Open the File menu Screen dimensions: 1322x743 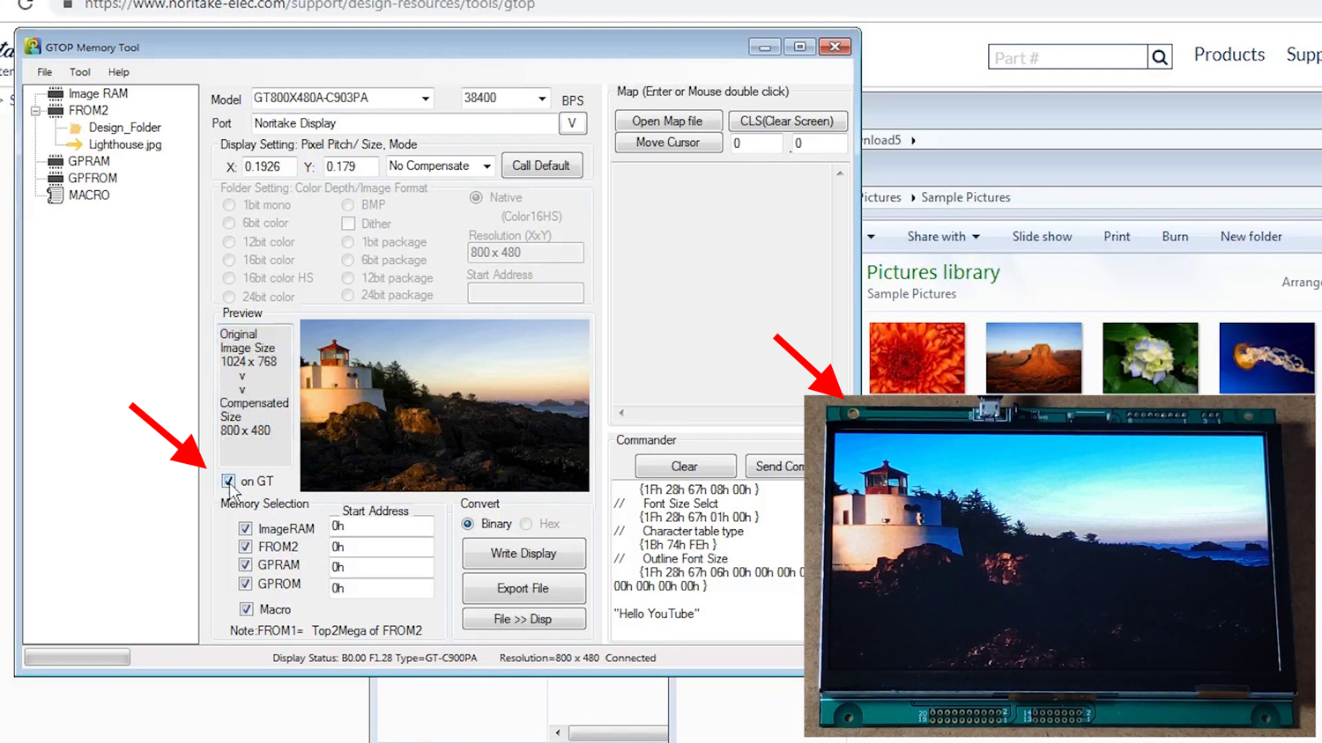pos(44,72)
